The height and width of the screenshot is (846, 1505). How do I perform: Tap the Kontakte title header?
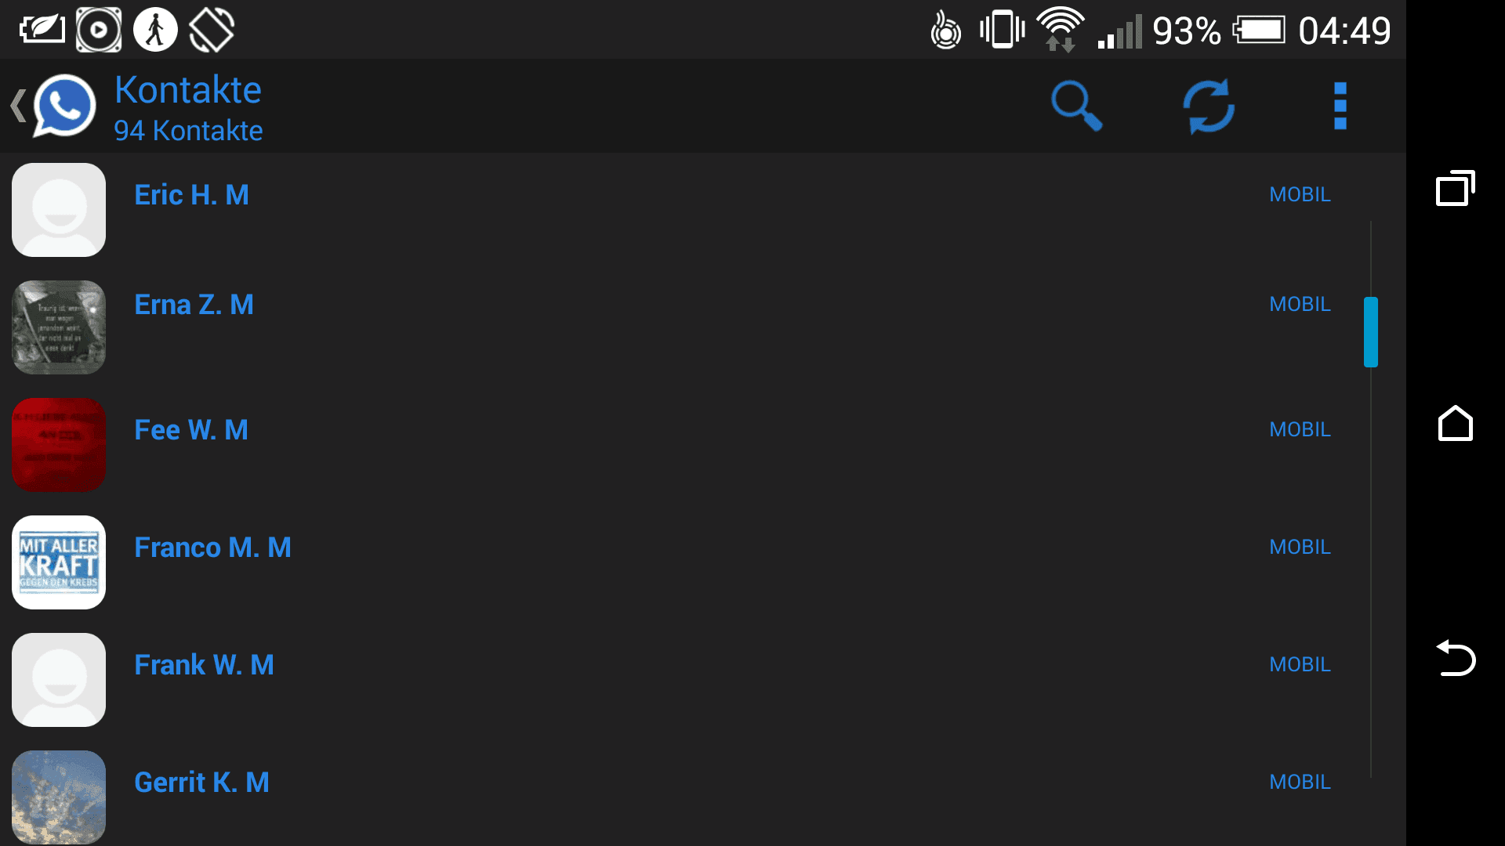pos(188,90)
